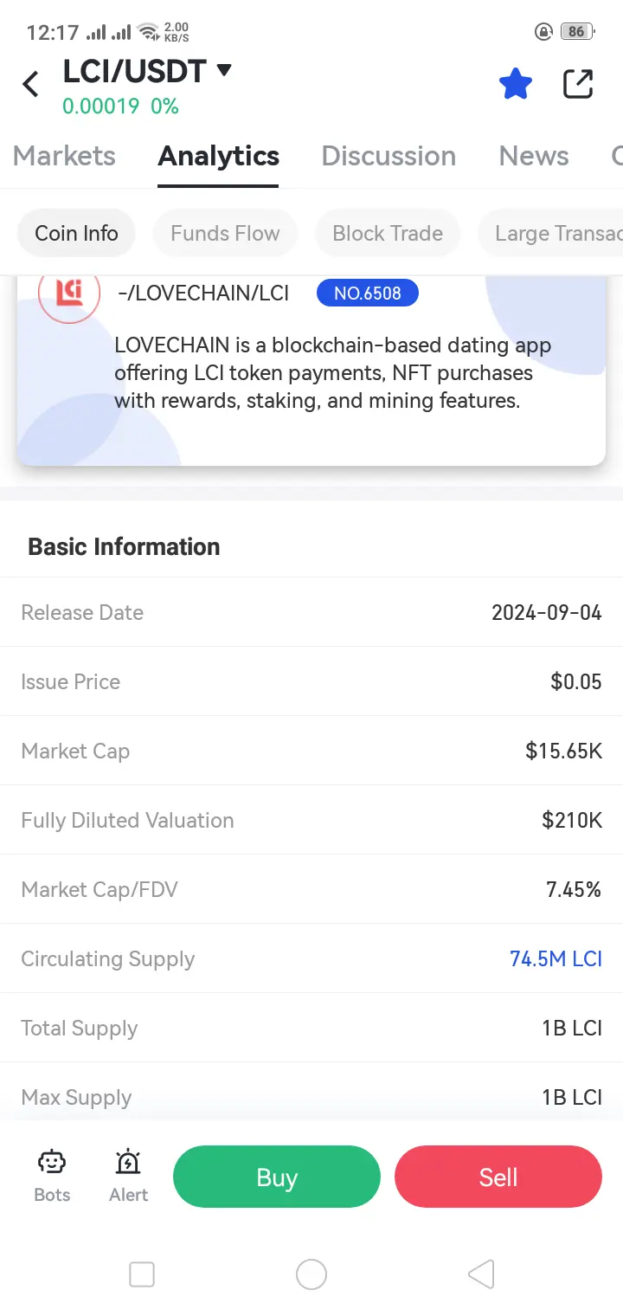
Task: Tap Android back triangle icon
Action: 481,1274
